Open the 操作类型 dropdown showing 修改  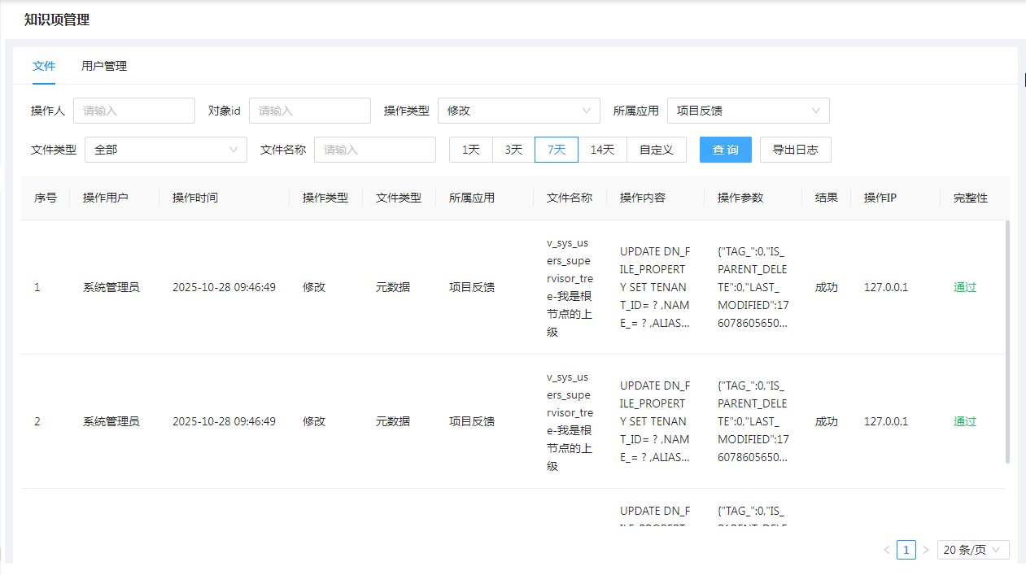pyautogui.click(x=518, y=111)
